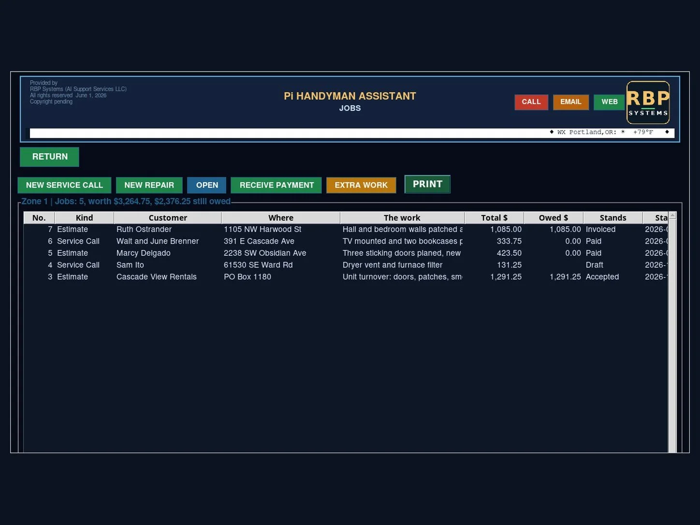Viewport: 700px width, 525px height.
Task: Click address 2238 SW Obsidian Ave
Action: pyautogui.click(x=265, y=253)
